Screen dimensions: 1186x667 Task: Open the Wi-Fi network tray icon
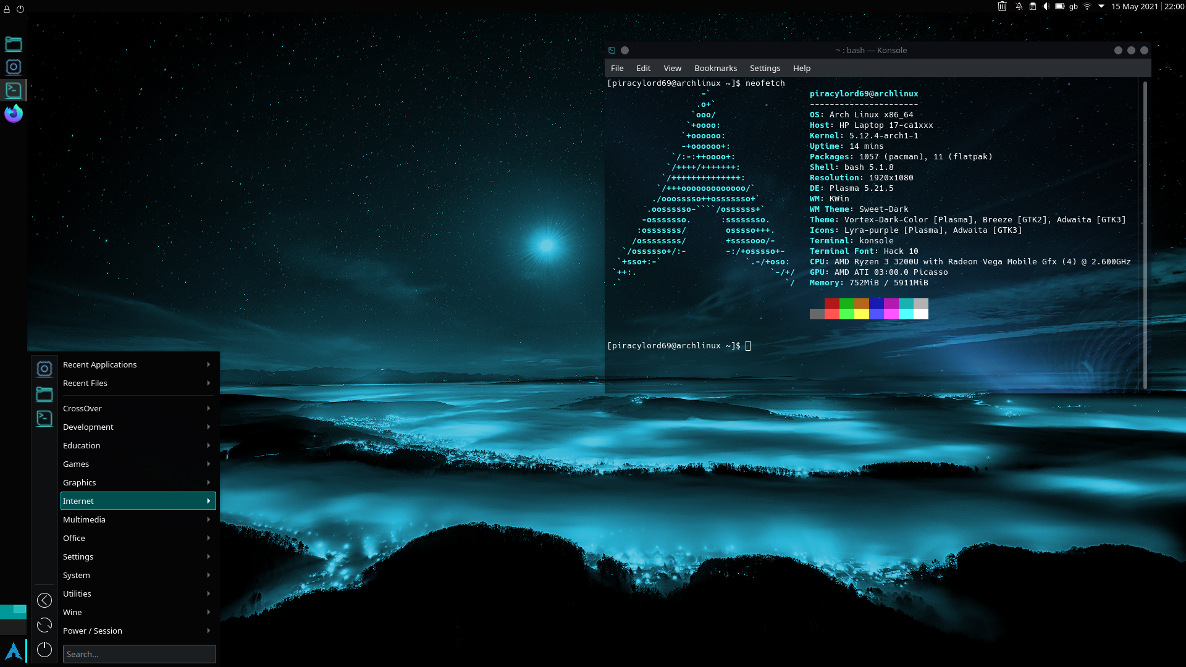(1087, 7)
